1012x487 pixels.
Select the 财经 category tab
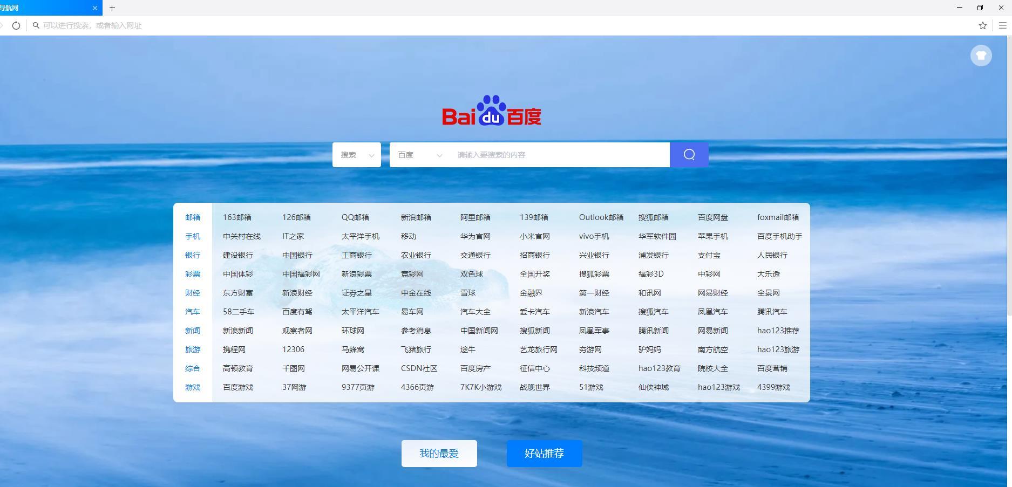pyautogui.click(x=193, y=293)
